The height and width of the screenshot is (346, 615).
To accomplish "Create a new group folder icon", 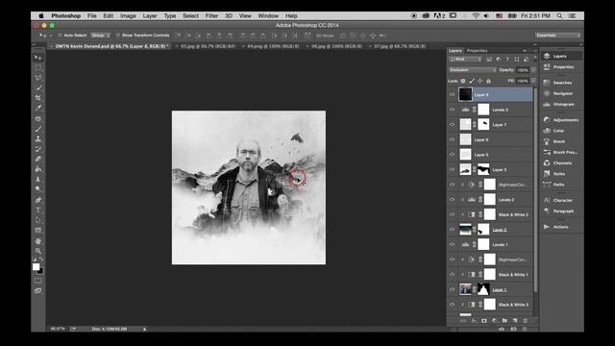I will [504, 321].
